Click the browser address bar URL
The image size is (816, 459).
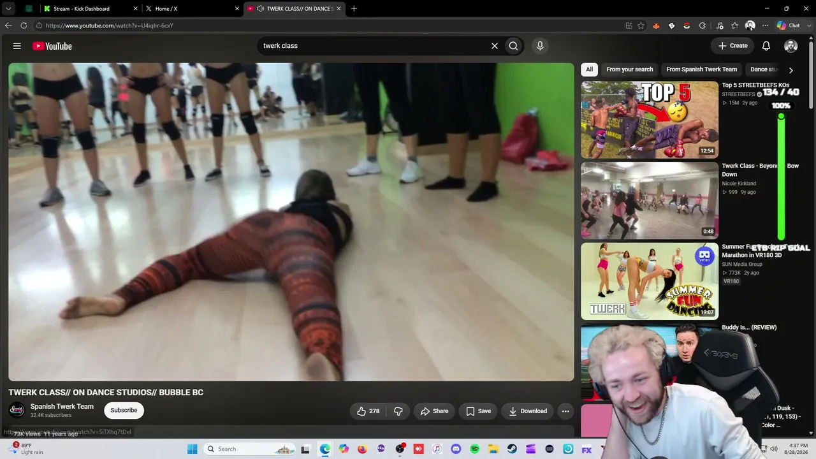(110, 25)
